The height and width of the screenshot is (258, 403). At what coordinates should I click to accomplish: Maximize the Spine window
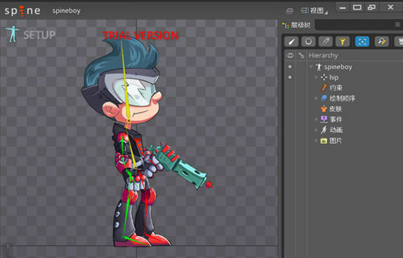tap(357, 8)
